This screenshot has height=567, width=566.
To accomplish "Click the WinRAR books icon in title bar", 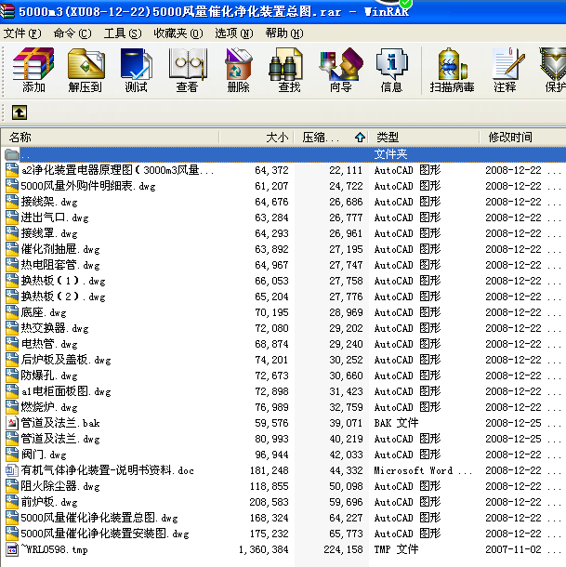I will (7, 11).
